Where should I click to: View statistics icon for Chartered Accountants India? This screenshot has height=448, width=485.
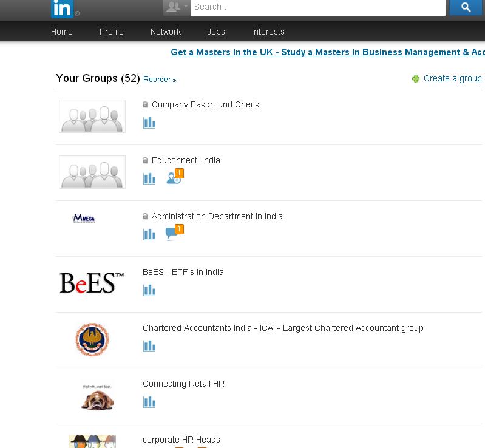pos(149,346)
